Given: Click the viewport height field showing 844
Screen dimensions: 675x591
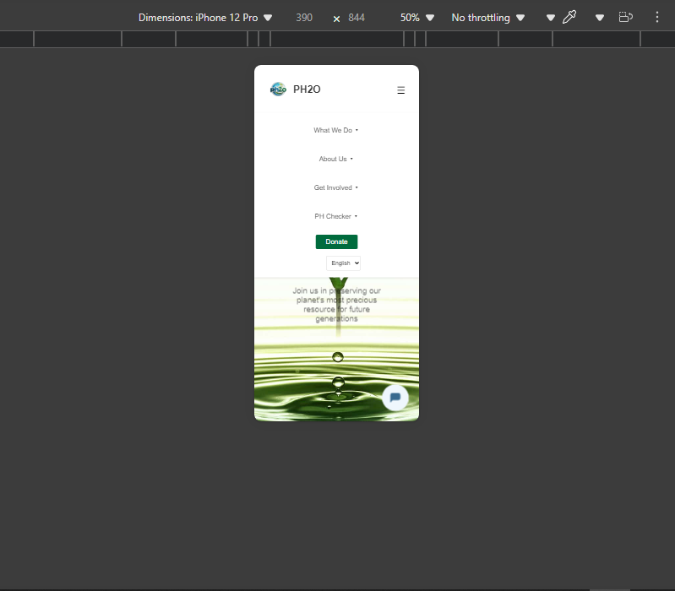Looking at the screenshot, I should click(x=357, y=17).
